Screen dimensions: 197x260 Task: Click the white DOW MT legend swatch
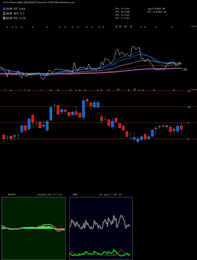click(4, 14)
